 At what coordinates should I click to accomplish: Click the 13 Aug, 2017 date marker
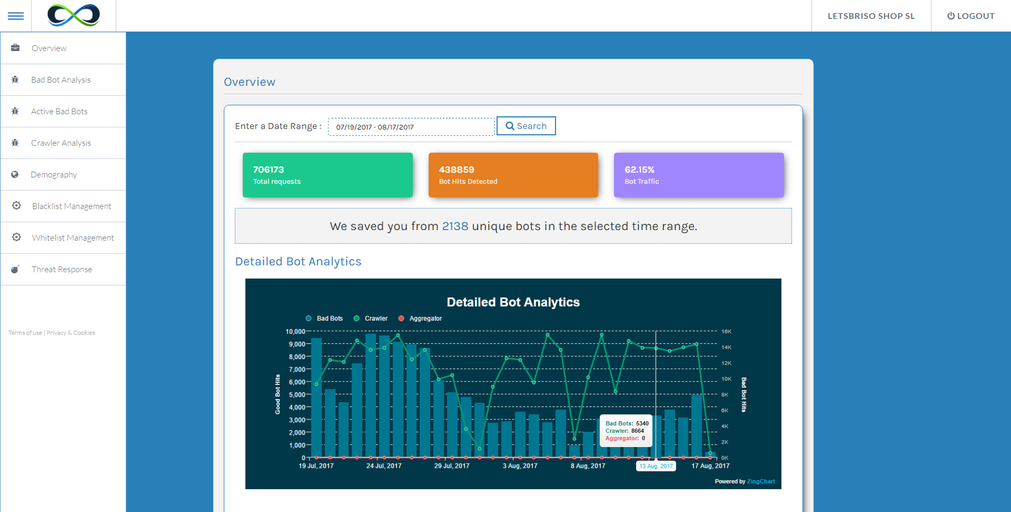point(656,466)
